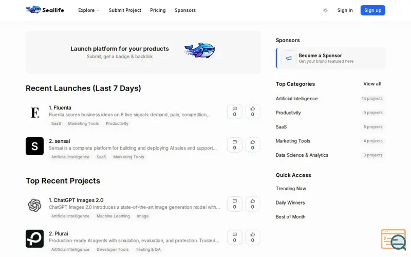Screen dimensions: 411x257
Task: Open the Sponsors nav link
Action: coord(185,10)
